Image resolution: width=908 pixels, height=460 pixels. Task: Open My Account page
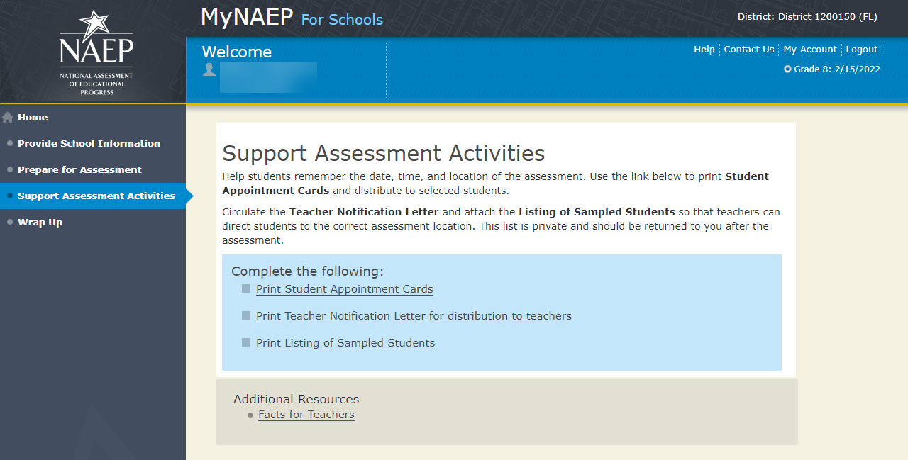click(x=810, y=50)
